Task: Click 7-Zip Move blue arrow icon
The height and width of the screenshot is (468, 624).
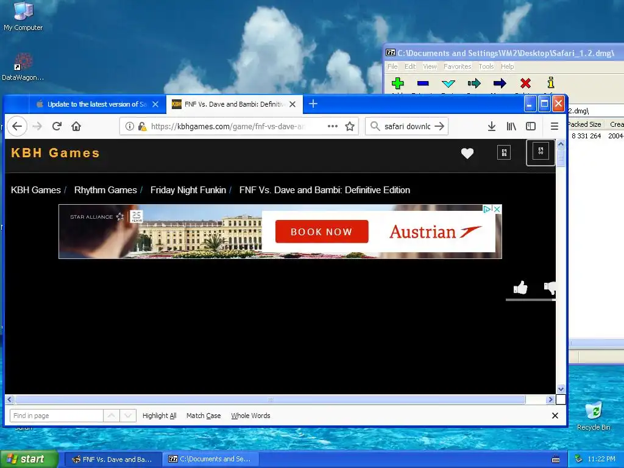Action: tap(500, 83)
